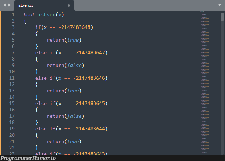The height and width of the screenshot is (161, 225).
Task: Jump in code via minimap
Action: 205,83
